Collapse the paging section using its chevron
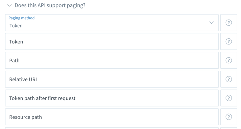This screenshot has width=241, height=129. pos(9,5)
